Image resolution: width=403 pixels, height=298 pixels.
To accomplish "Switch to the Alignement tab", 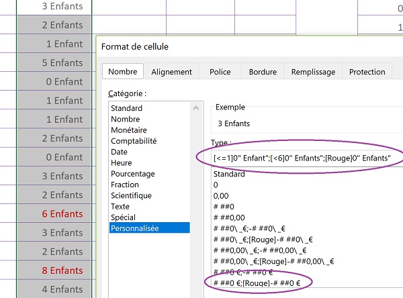I will coord(171,72).
